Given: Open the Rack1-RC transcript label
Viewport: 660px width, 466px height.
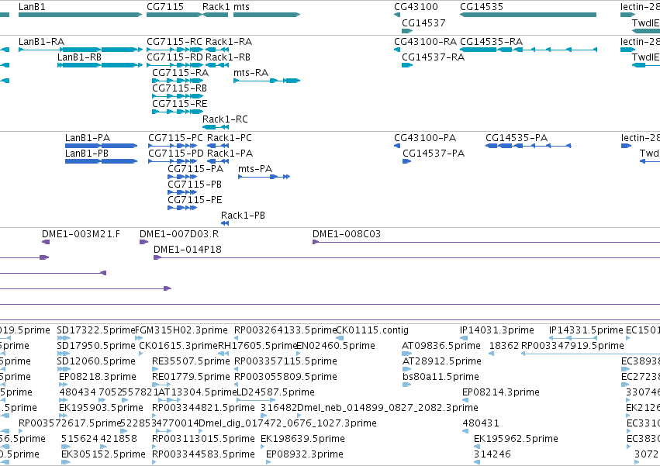Looking at the screenshot, I should [225, 119].
